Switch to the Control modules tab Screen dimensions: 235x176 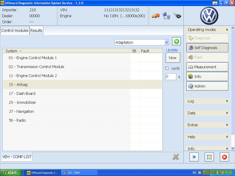[x=15, y=31]
